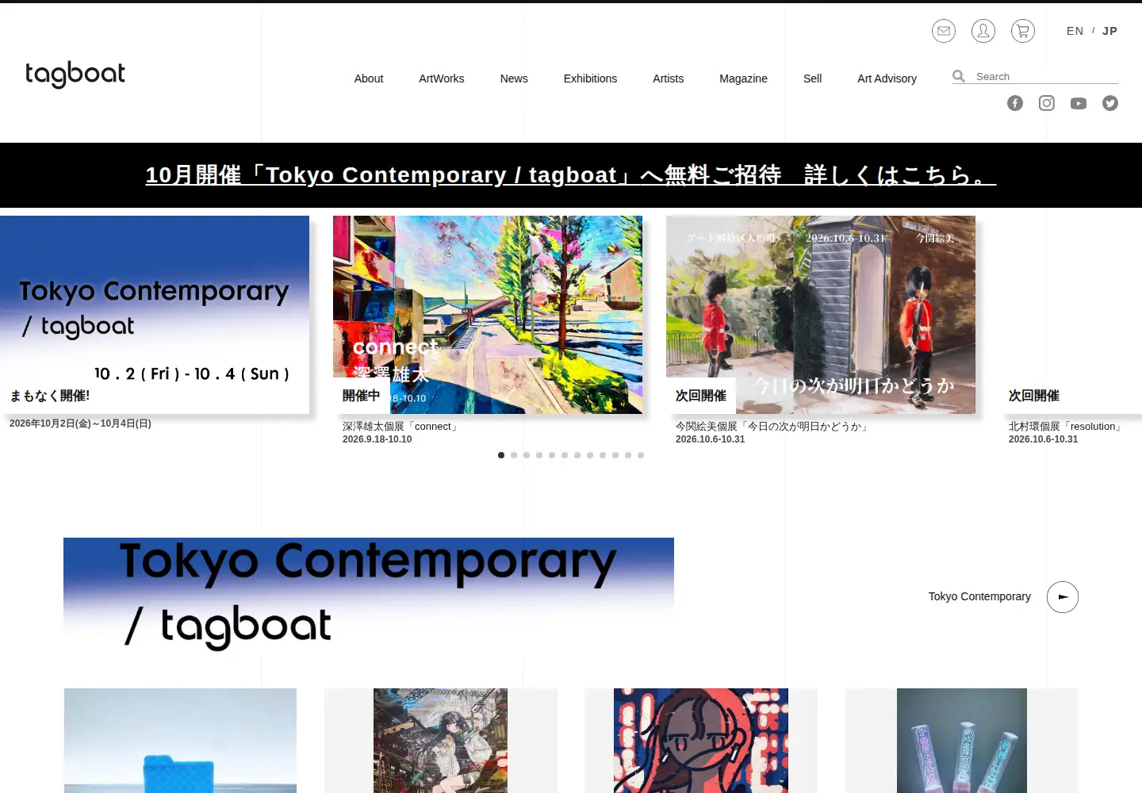Screen dimensions: 1142x793
Task: Open the Magazine menu
Action: (x=743, y=79)
